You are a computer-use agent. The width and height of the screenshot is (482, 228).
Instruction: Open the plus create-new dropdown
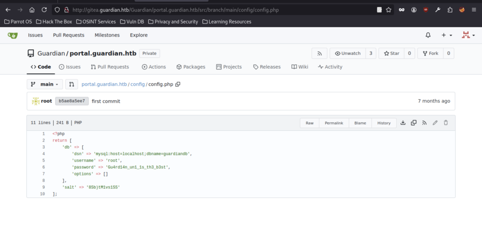point(446,35)
